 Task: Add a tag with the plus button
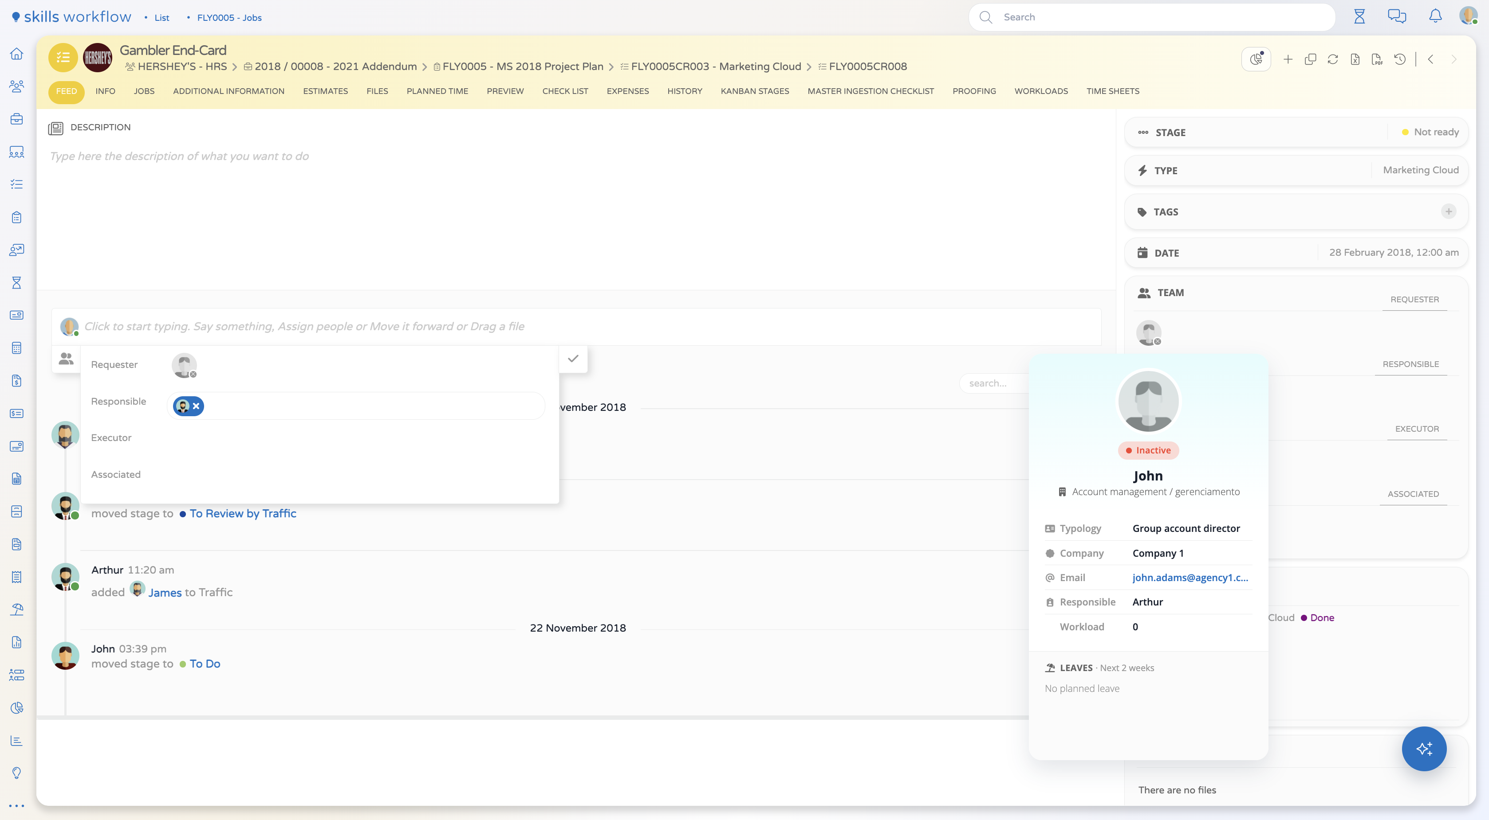coord(1449,211)
